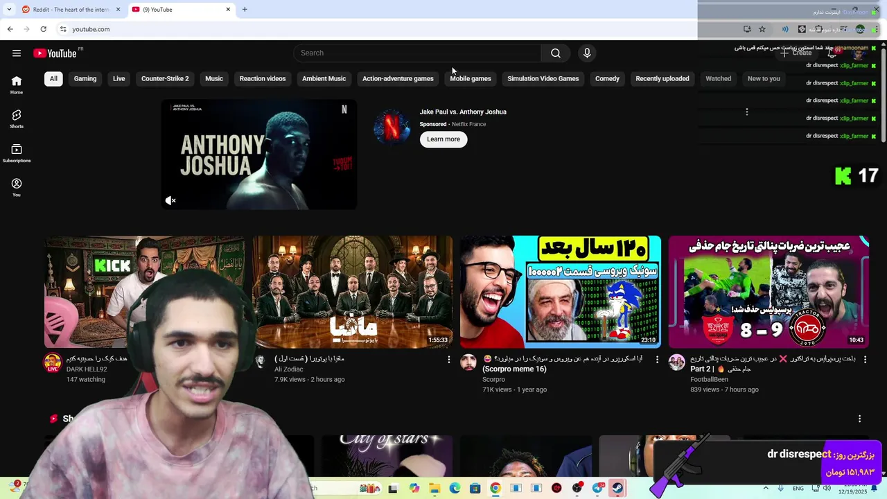Open the FootballBeen channel name link
The height and width of the screenshot is (499, 887).
[710, 379]
